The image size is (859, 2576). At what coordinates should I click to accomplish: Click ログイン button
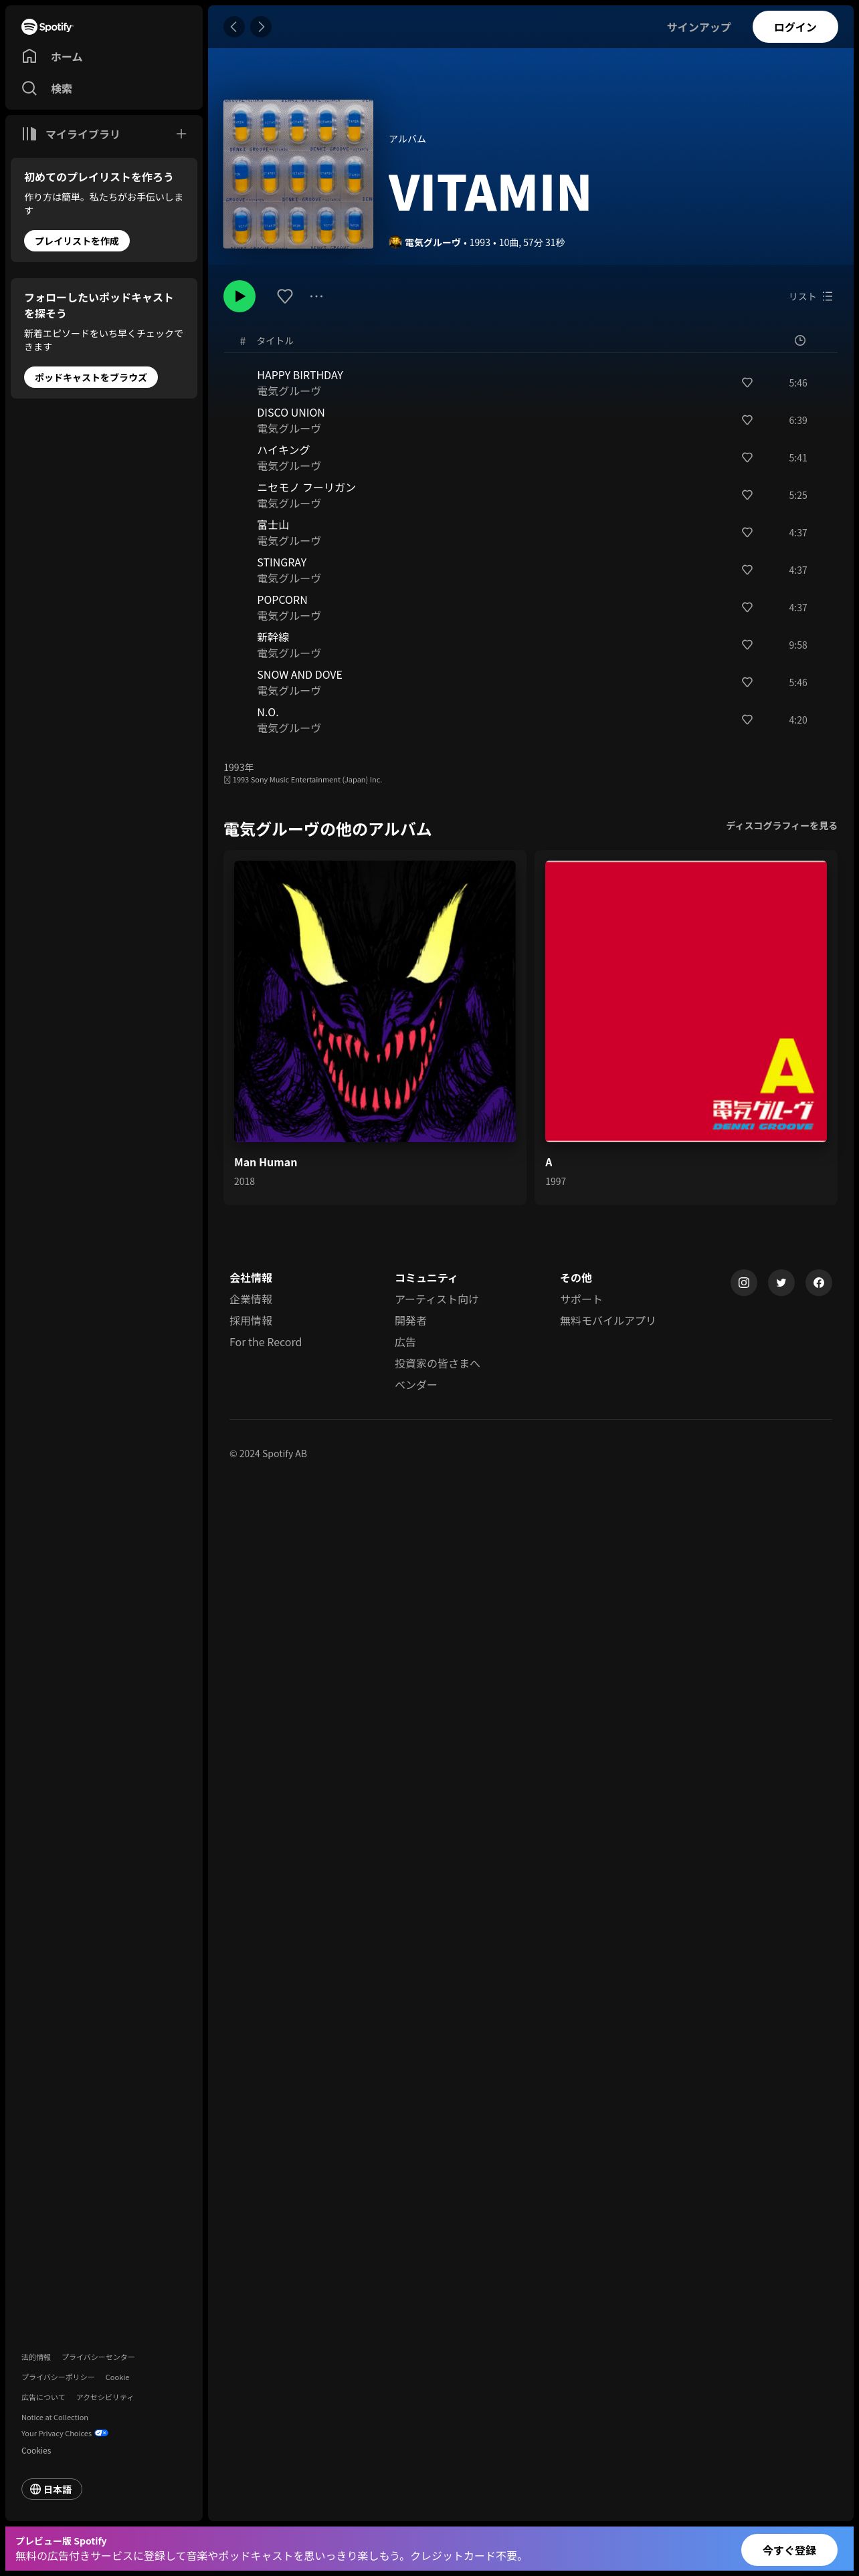795,27
